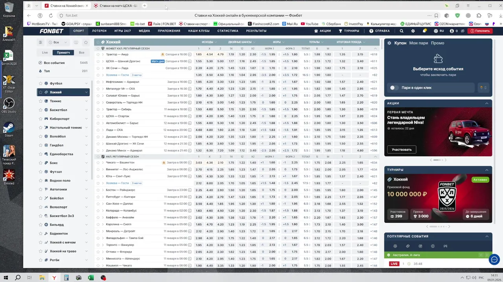Click the Участвовать button in Niva promo
503x282 pixels.
pyautogui.click(x=402, y=150)
